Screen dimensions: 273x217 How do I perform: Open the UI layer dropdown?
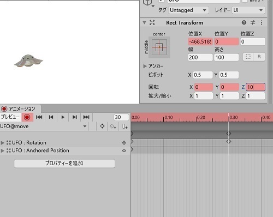click(248, 10)
